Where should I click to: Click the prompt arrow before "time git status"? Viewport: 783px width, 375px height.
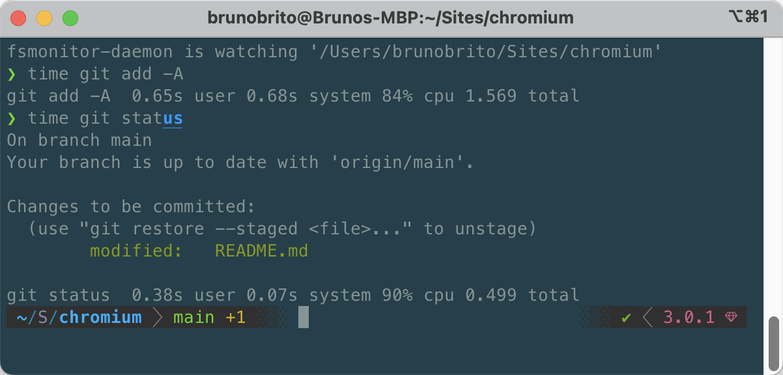[x=11, y=118]
